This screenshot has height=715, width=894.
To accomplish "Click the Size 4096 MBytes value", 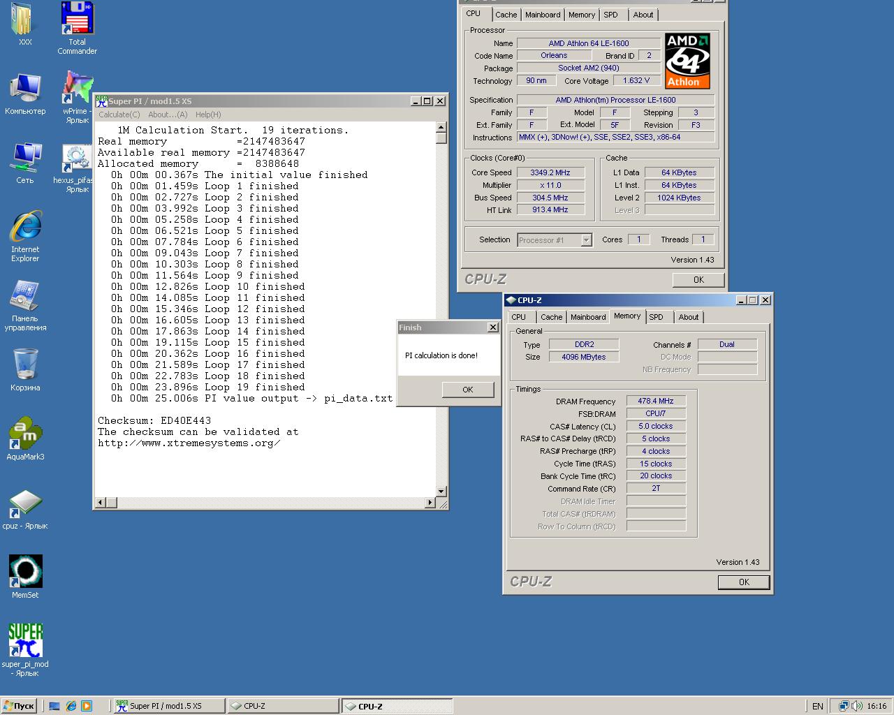I will pos(584,357).
